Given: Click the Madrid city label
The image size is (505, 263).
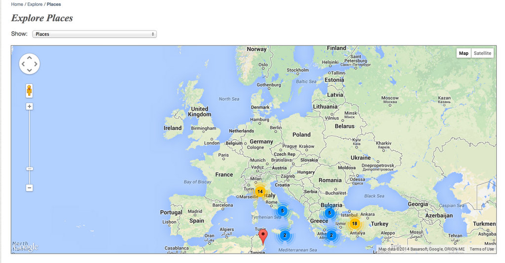Looking at the screenshot, I should click(195, 211).
